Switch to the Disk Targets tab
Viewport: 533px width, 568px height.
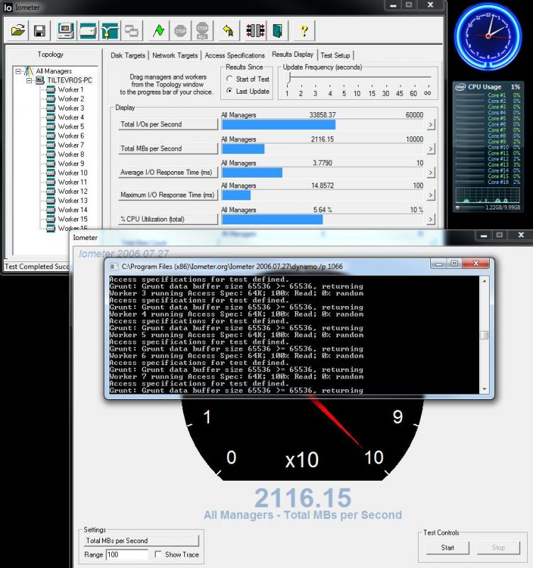(128, 55)
